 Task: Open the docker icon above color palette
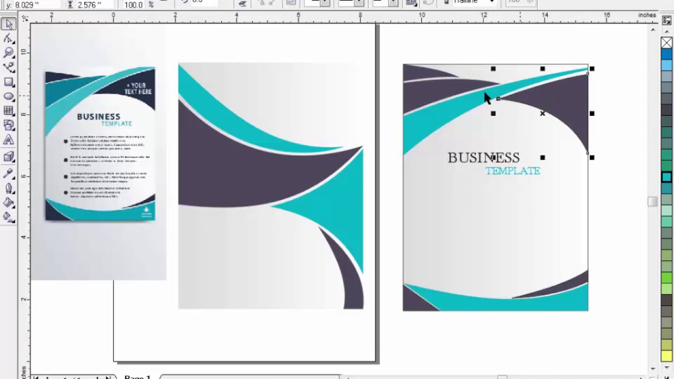[667, 22]
